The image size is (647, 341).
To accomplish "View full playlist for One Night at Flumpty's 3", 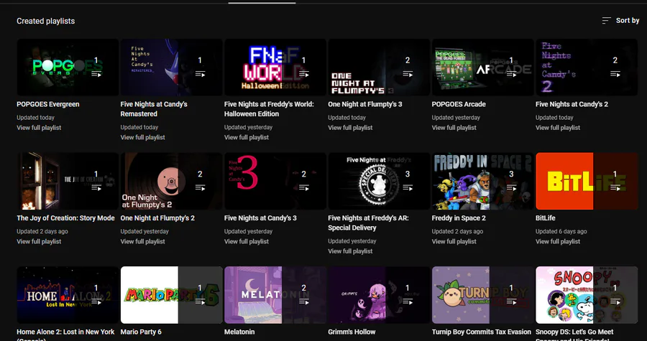I will pos(350,128).
